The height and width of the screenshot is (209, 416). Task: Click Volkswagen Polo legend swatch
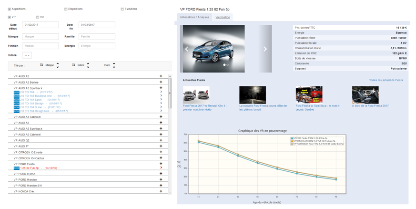[x=292, y=144]
